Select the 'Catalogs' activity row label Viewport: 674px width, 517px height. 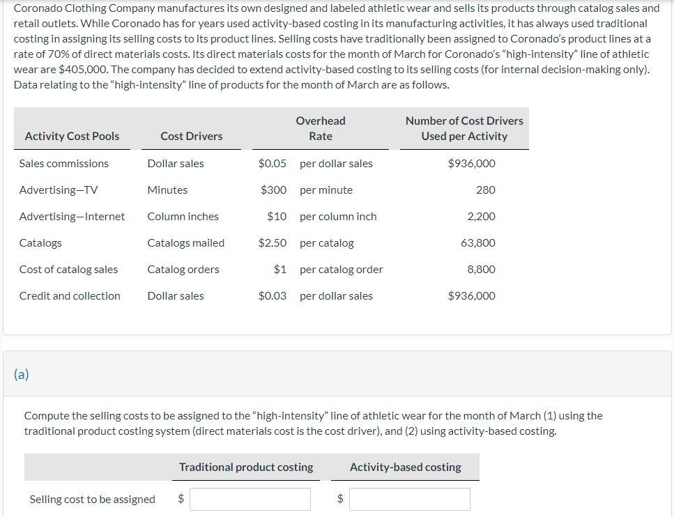[x=40, y=243]
